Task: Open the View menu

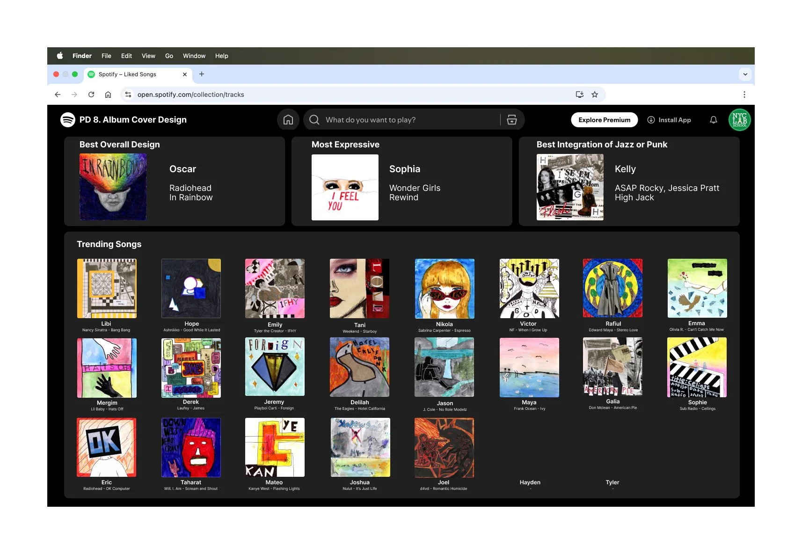Action: click(148, 56)
